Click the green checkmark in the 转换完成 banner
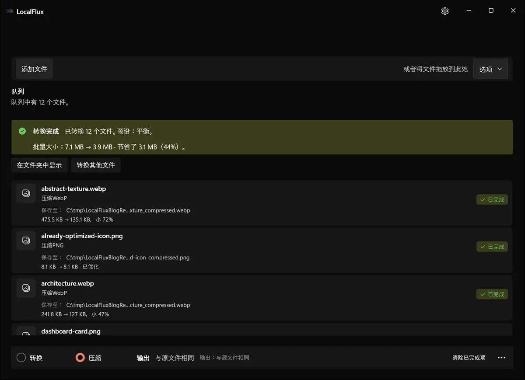The height and width of the screenshot is (380, 525). (22, 131)
